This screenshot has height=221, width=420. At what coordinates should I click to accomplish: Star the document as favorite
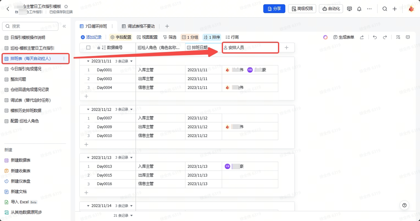coord(66,6)
